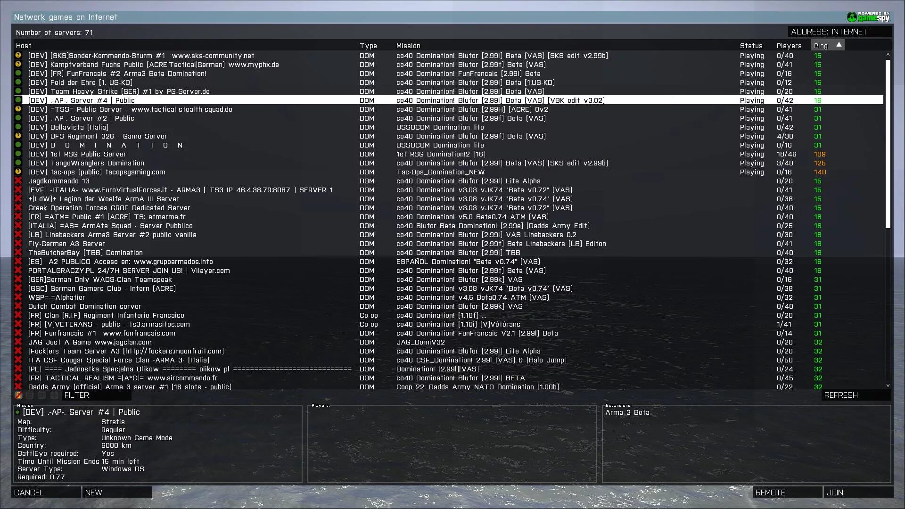Viewport: 905px width, 509px height.
Task: Select [GER]German Only WADS-Clan Teamspeak server
Action: click(449, 279)
